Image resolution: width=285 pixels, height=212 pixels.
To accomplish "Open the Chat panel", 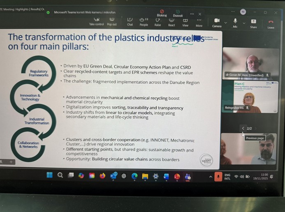I will coord(130,21).
